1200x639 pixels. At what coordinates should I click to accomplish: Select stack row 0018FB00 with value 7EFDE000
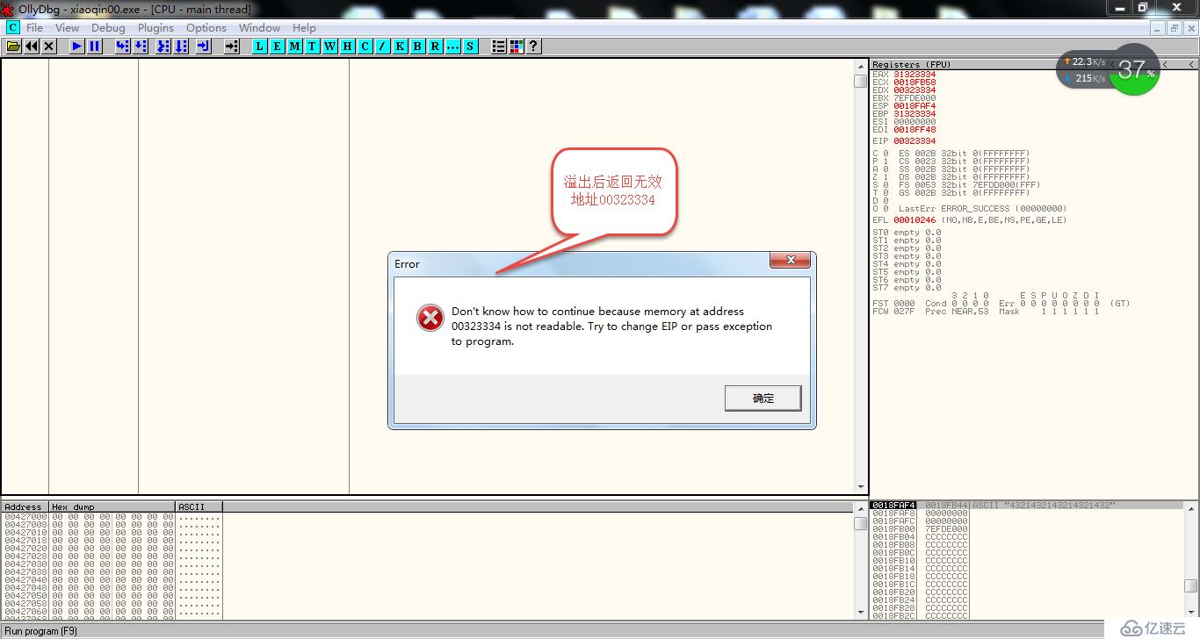click(1026, 529)
